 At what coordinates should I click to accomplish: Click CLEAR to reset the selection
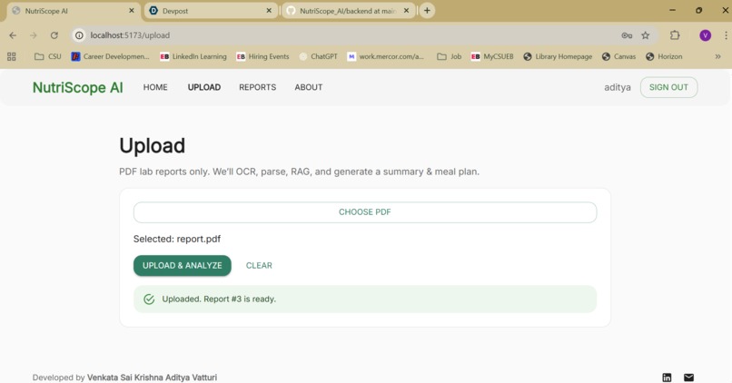[x=259, y=265]
